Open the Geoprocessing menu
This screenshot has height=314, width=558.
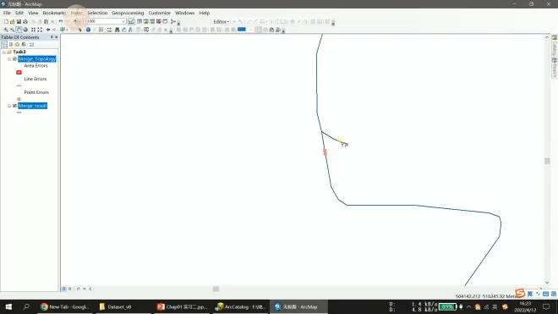128,13
